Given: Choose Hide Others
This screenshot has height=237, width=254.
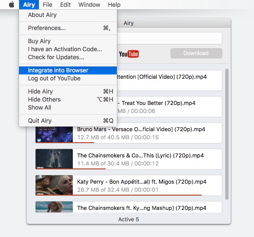Looking at the screenshot, I should pos(68,99).
